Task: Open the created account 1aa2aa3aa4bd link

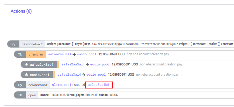Action: 98,85
